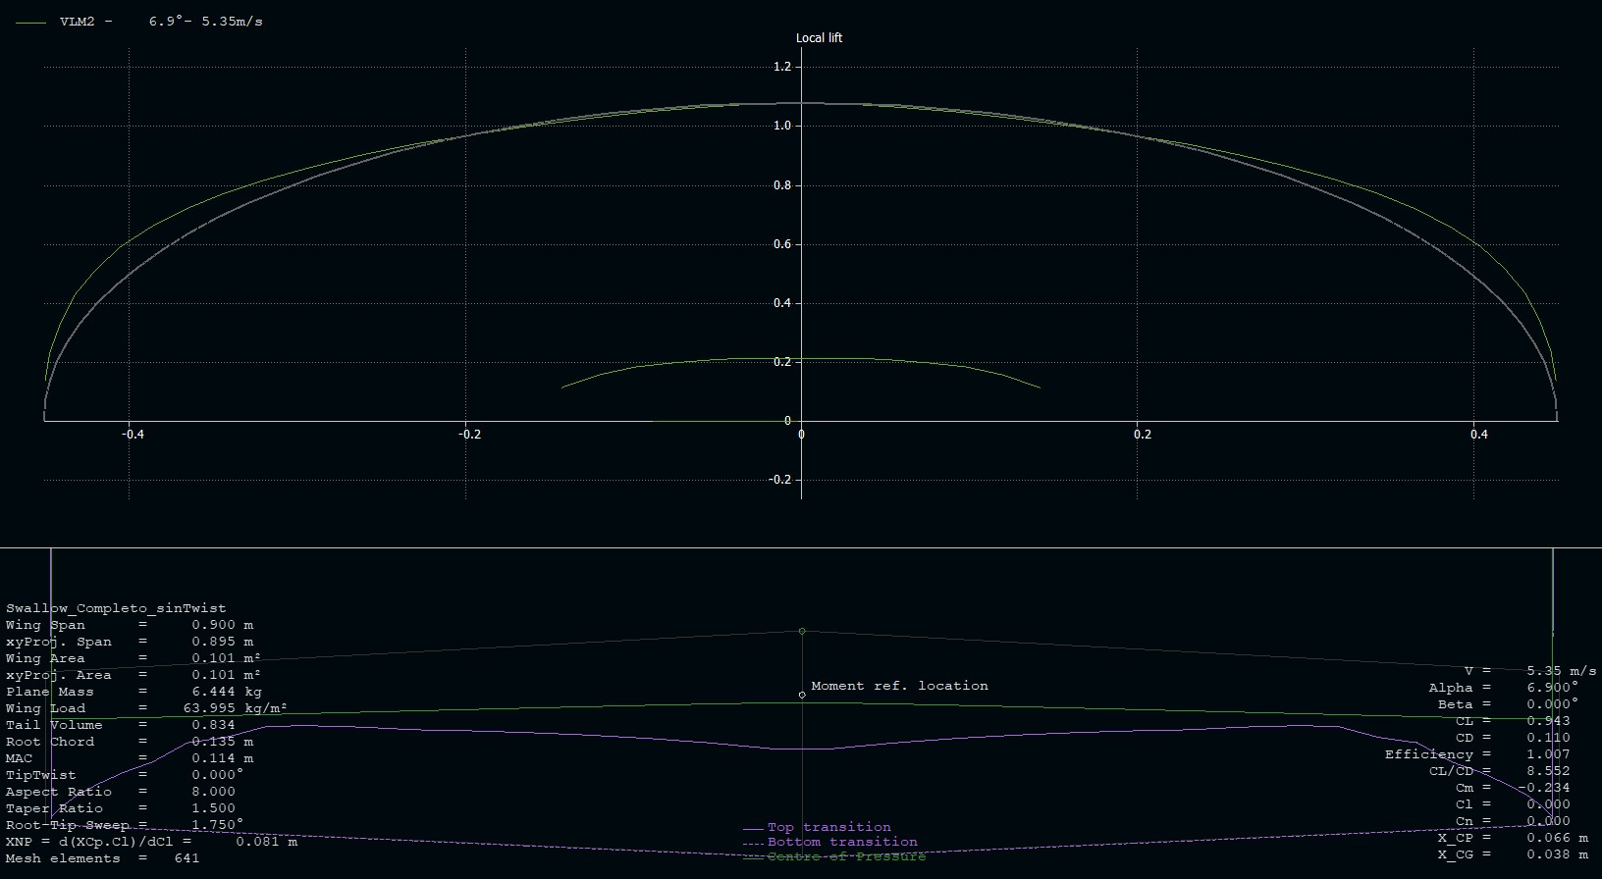Click the VLM2 legend line swatch
Viewport: 1602px width, 879px height.
pos(31,22)
